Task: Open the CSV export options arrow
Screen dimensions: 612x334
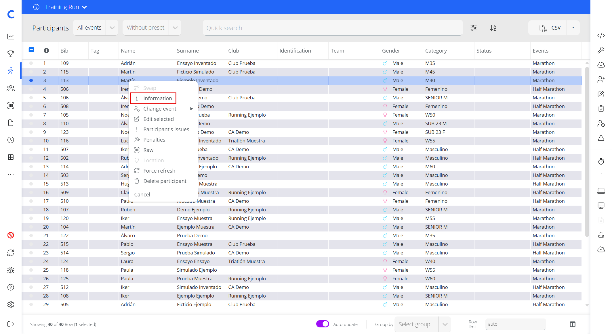Action: (x=573, y=28)
